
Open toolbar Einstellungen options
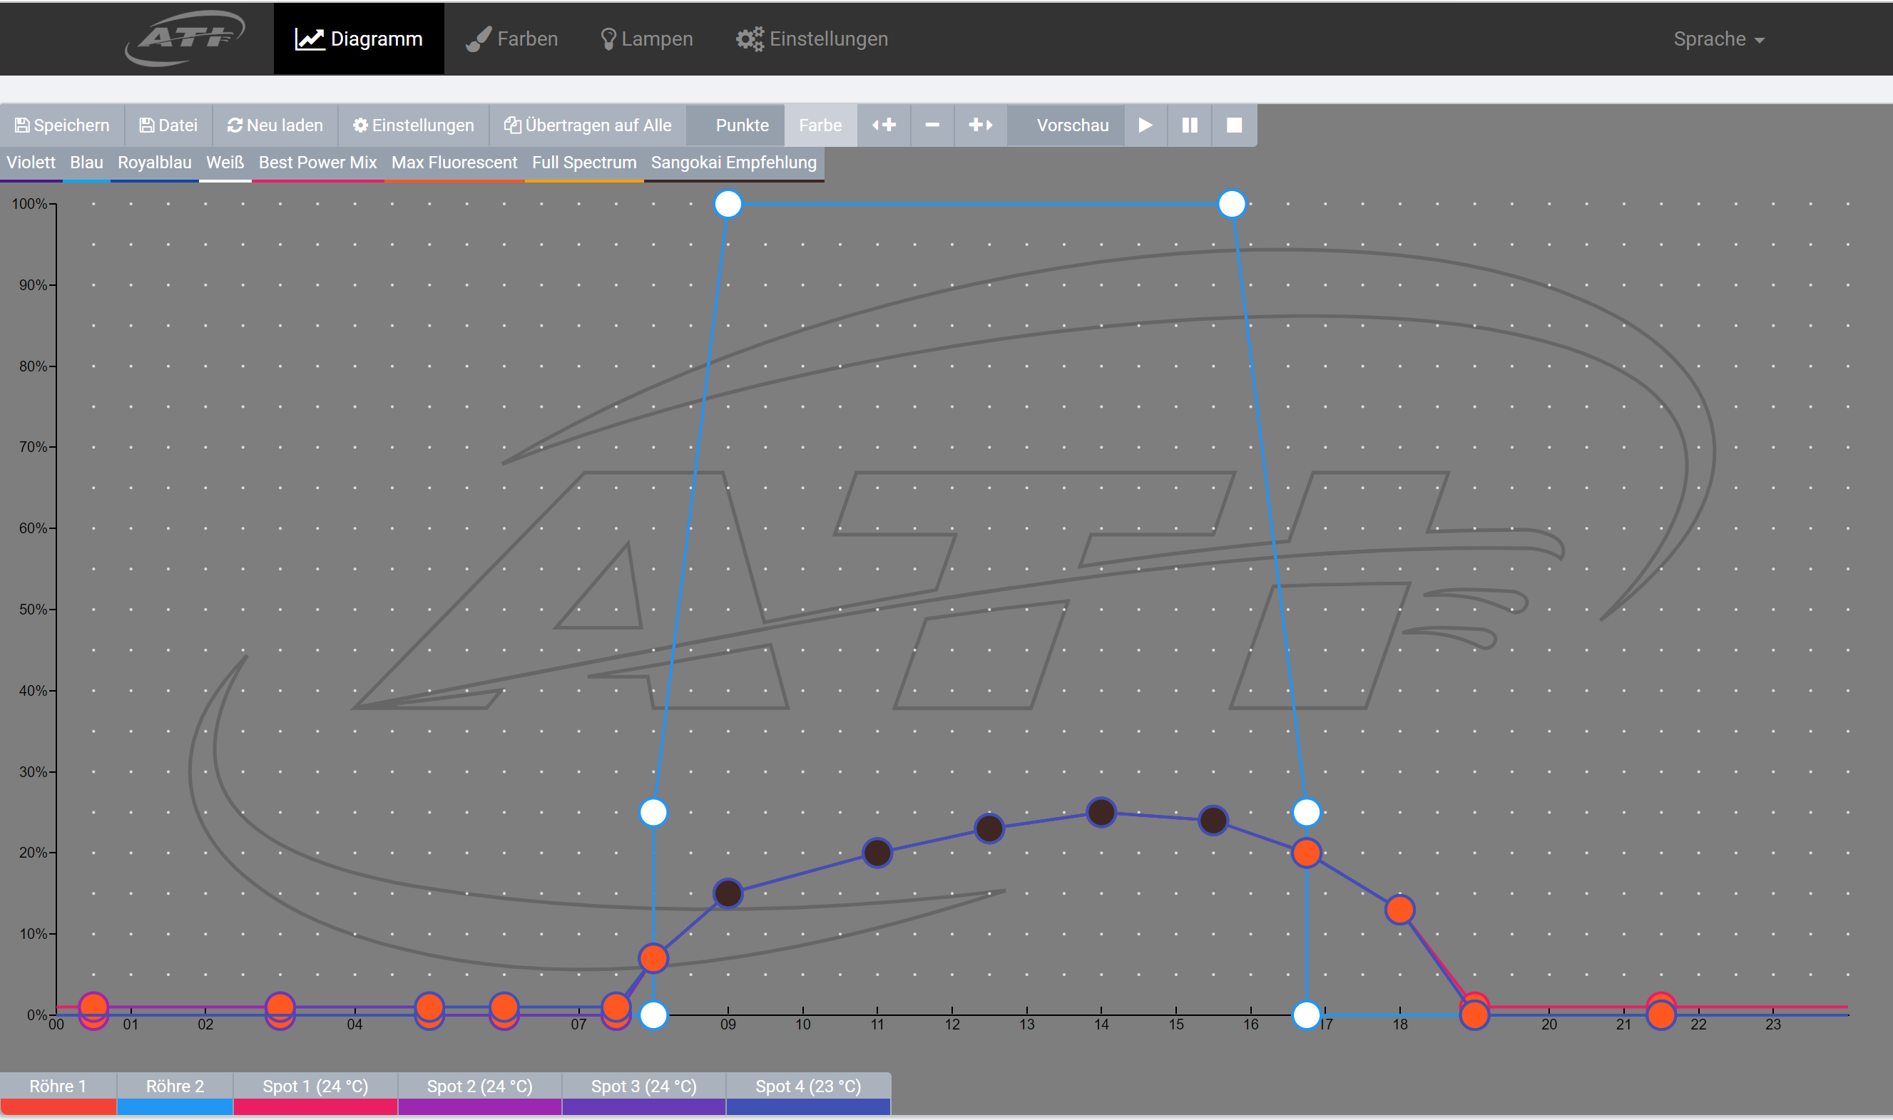click(413, 125)
